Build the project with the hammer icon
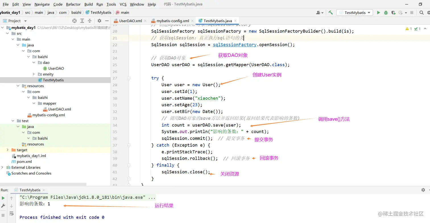 point(330,12)
